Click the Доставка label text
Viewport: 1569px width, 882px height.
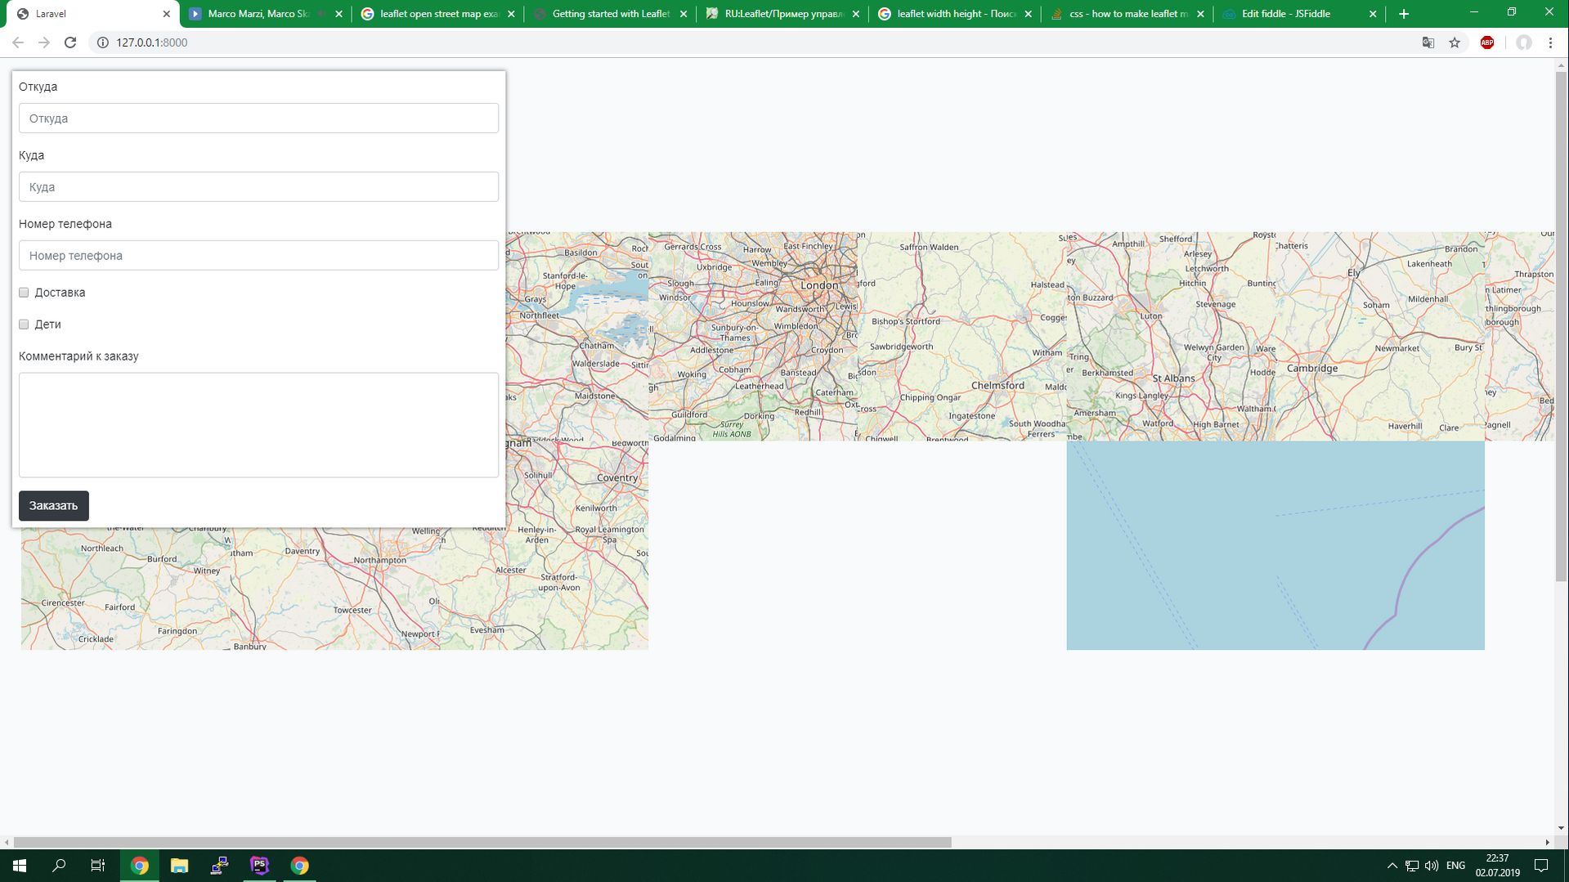(60, 293)
